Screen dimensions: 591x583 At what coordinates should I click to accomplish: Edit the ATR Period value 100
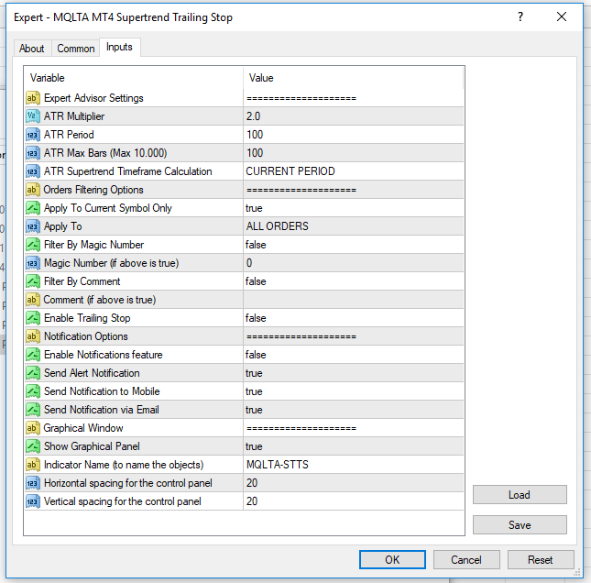[354, 135]
